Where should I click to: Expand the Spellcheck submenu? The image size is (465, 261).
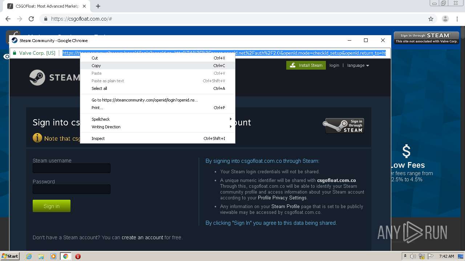[158, 119]
